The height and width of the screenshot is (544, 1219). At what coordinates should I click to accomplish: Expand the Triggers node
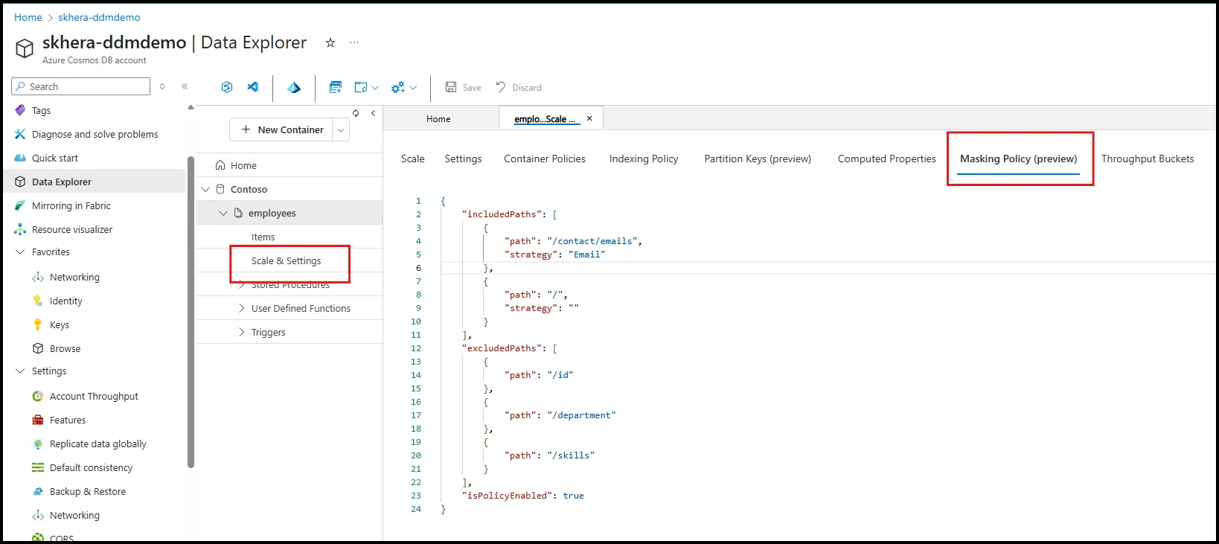241,332
